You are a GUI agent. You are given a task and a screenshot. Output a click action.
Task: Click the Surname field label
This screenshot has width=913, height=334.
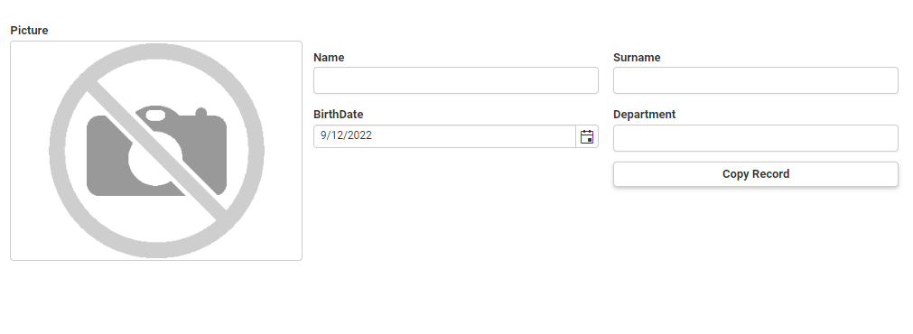point(637,58)
